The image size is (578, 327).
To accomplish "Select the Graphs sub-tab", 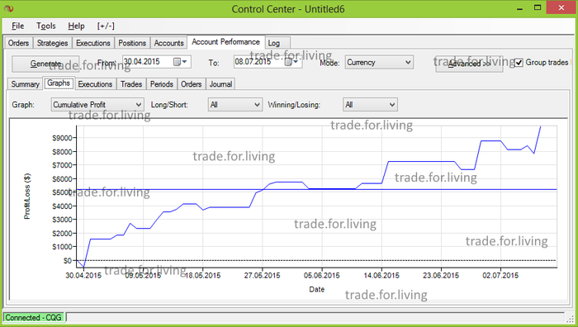I will coord(59,83).
